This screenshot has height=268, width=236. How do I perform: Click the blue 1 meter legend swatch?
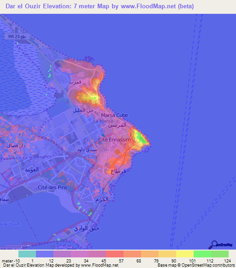[45, 254]
